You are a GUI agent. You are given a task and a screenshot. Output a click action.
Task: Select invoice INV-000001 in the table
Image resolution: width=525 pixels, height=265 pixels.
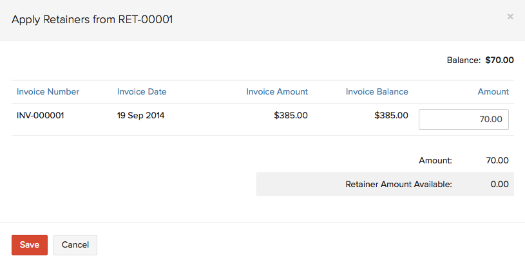(40, 116)
